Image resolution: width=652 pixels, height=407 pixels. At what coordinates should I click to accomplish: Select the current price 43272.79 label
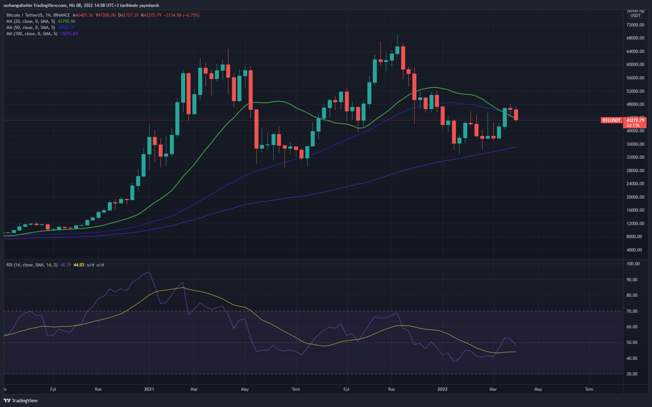[x=635, y=120]
